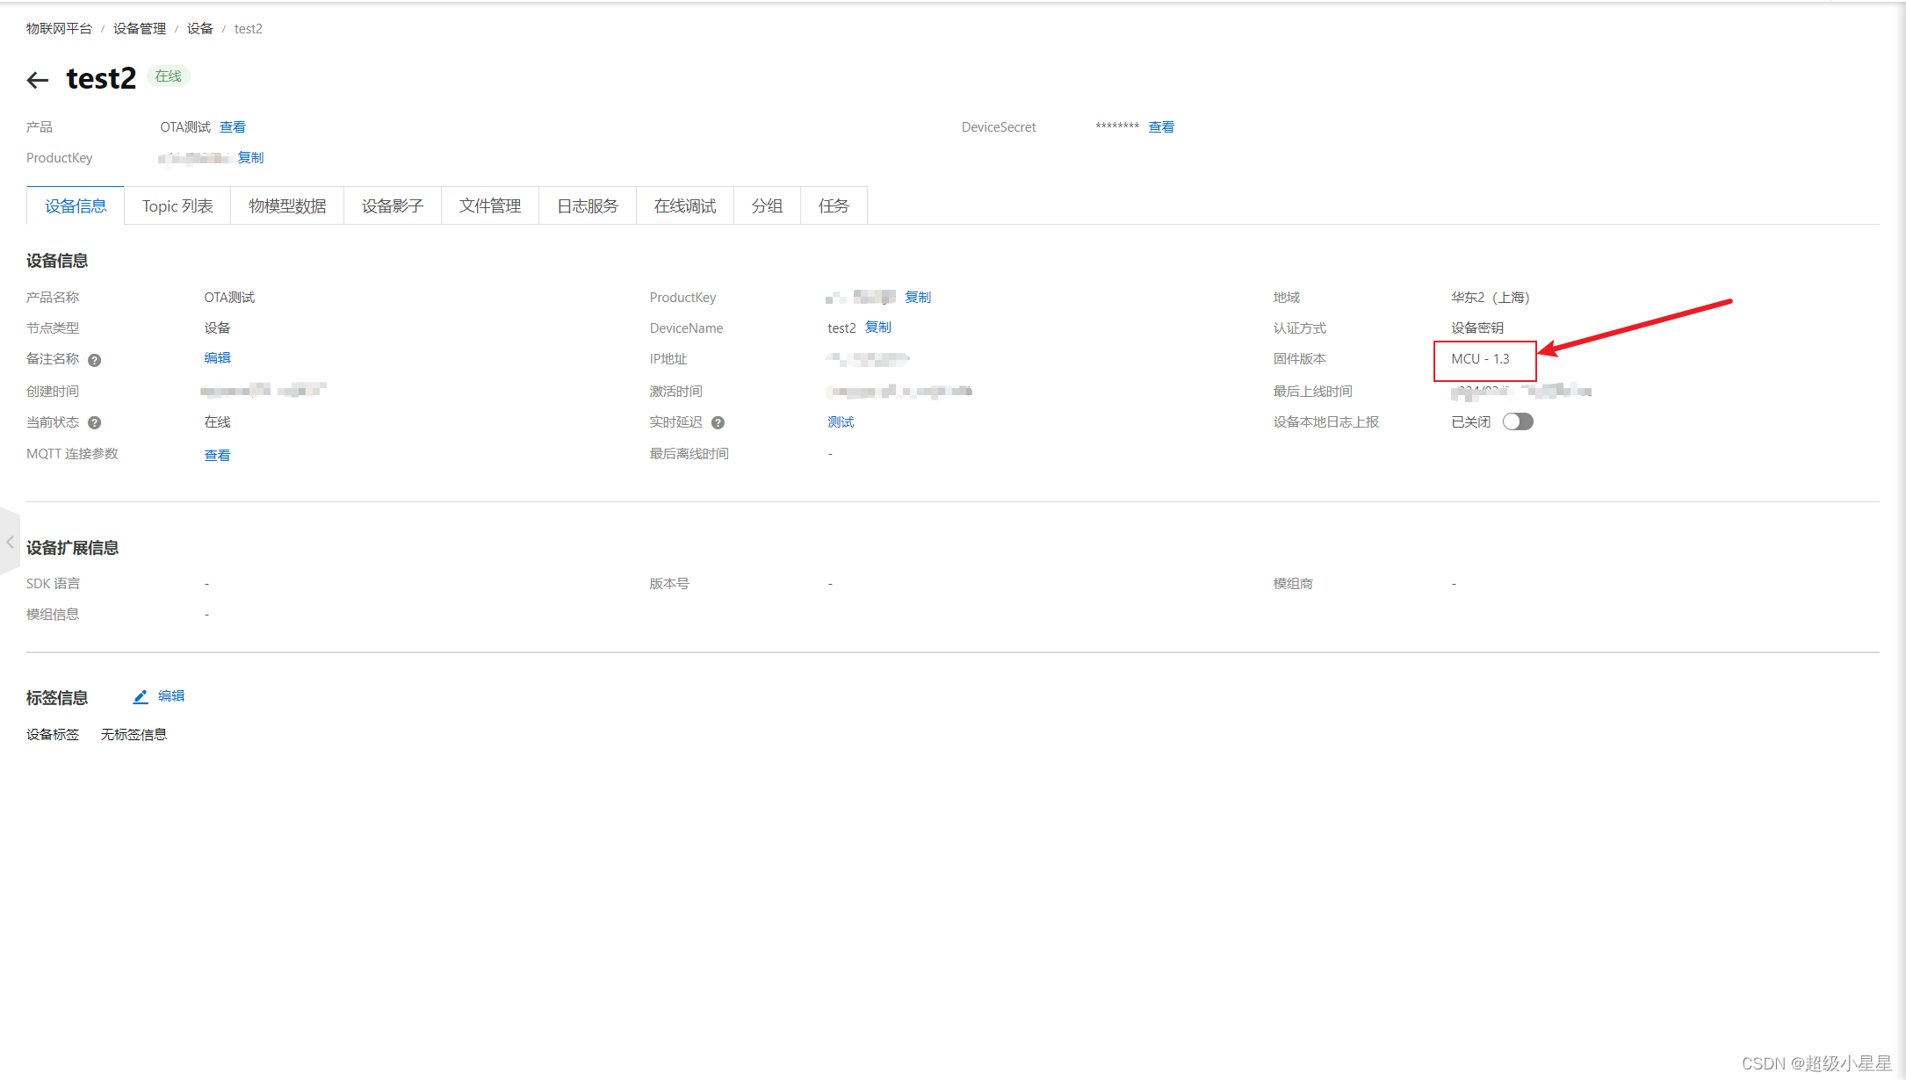
Task: Click 查看 link for MQTT 连接参数
Action: (x=217, y=455)
